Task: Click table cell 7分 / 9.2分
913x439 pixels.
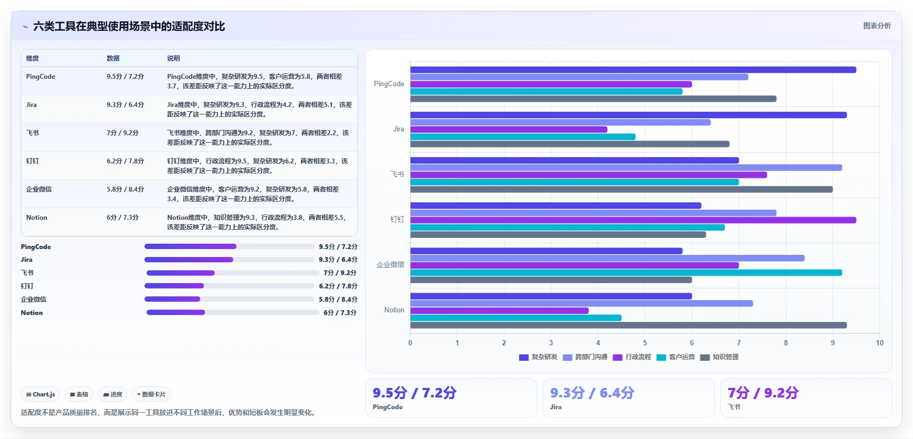Action: (x=123, y=133)
